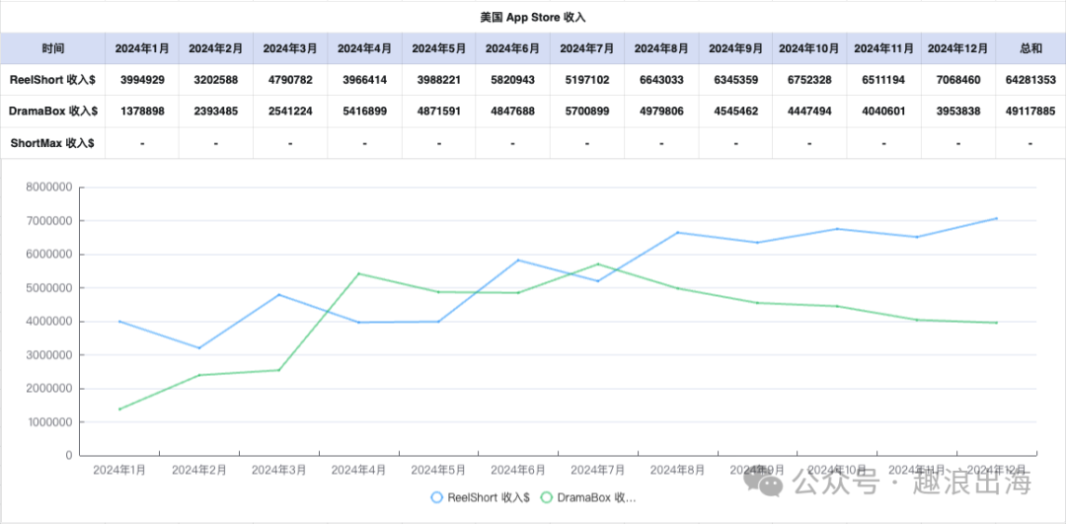Click the 4000000 y-axis label
The width and height of the screenshot is (1066, 524).
49,322
